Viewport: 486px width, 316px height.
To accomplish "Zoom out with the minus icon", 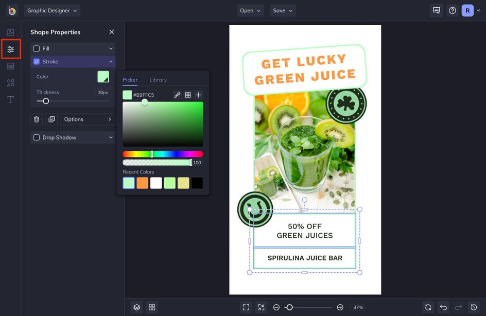I will click(276, 307).
